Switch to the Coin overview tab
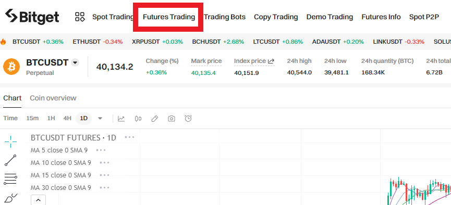451x205 pixels. click(53, 98)
